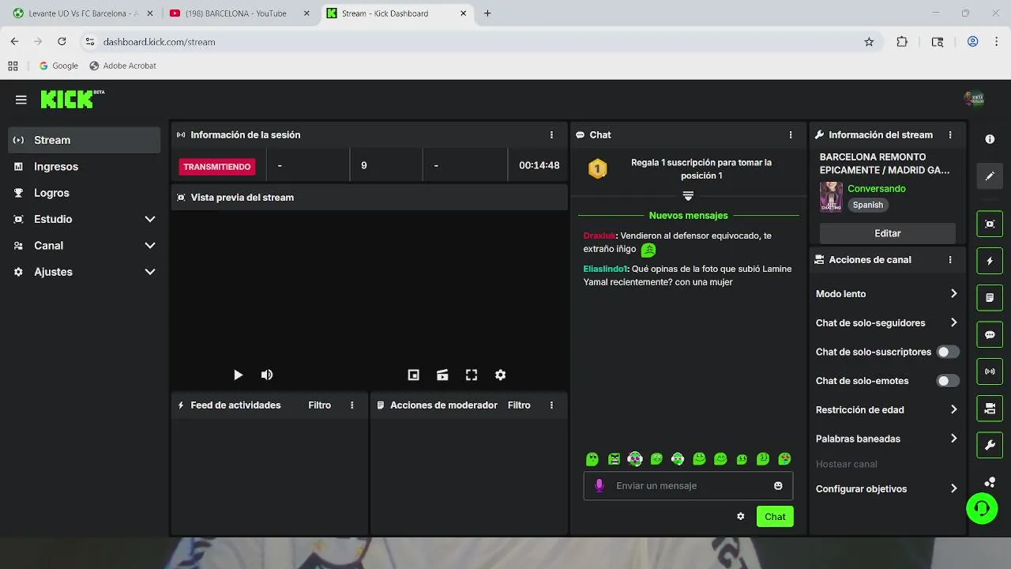
Task: Mute the stream preview volume
Action: (267, 375)
